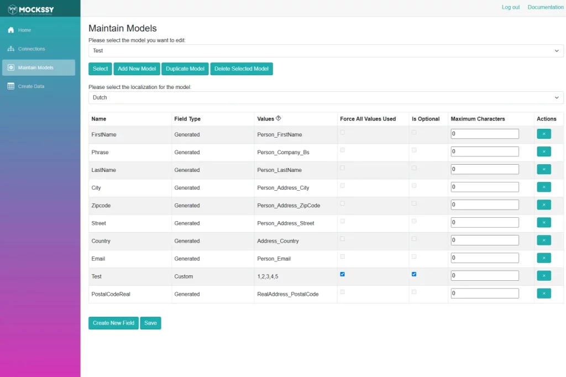Delete the Country field row

tap(544, 240)
